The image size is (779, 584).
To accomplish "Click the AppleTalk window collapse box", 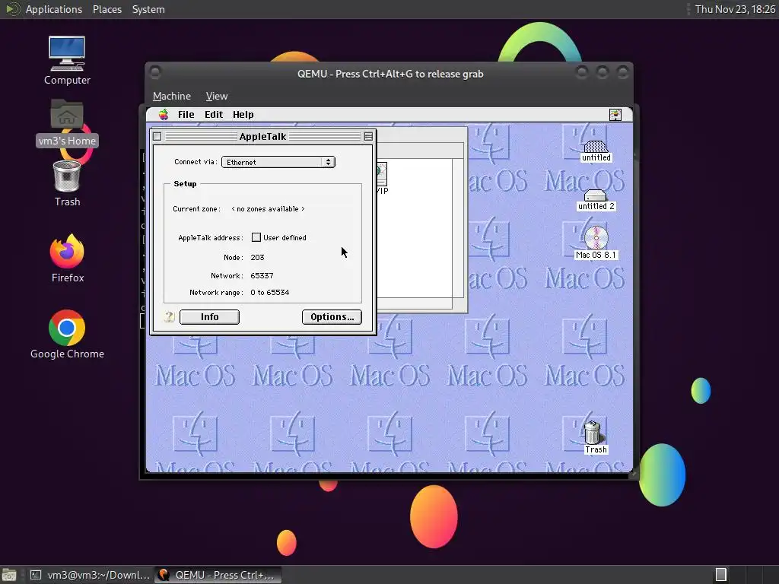I will coord(368,136).
